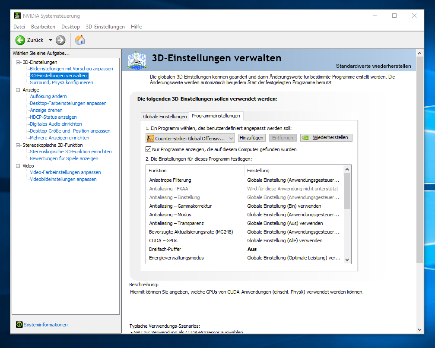The width and height of the screenshot is (435, 348).
Task: Click the Hinzufügen button
Action: point(251,138)
